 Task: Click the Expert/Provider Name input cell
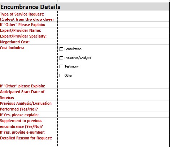tap(113, 30)
